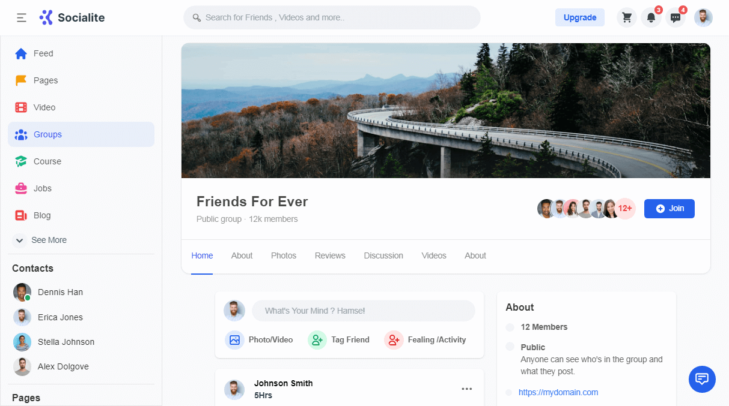The image size is (729, 406).
Task: Open the floating chat bubble button
Action: (701, 379)
